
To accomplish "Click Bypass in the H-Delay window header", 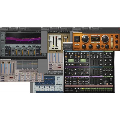I will click(x=101, y=29).
